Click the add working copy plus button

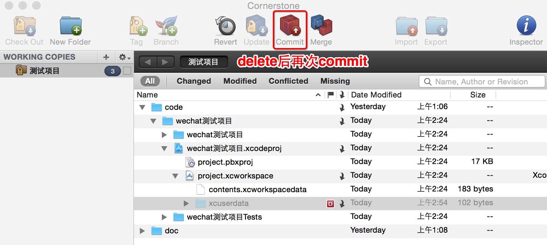pos(106,57)
